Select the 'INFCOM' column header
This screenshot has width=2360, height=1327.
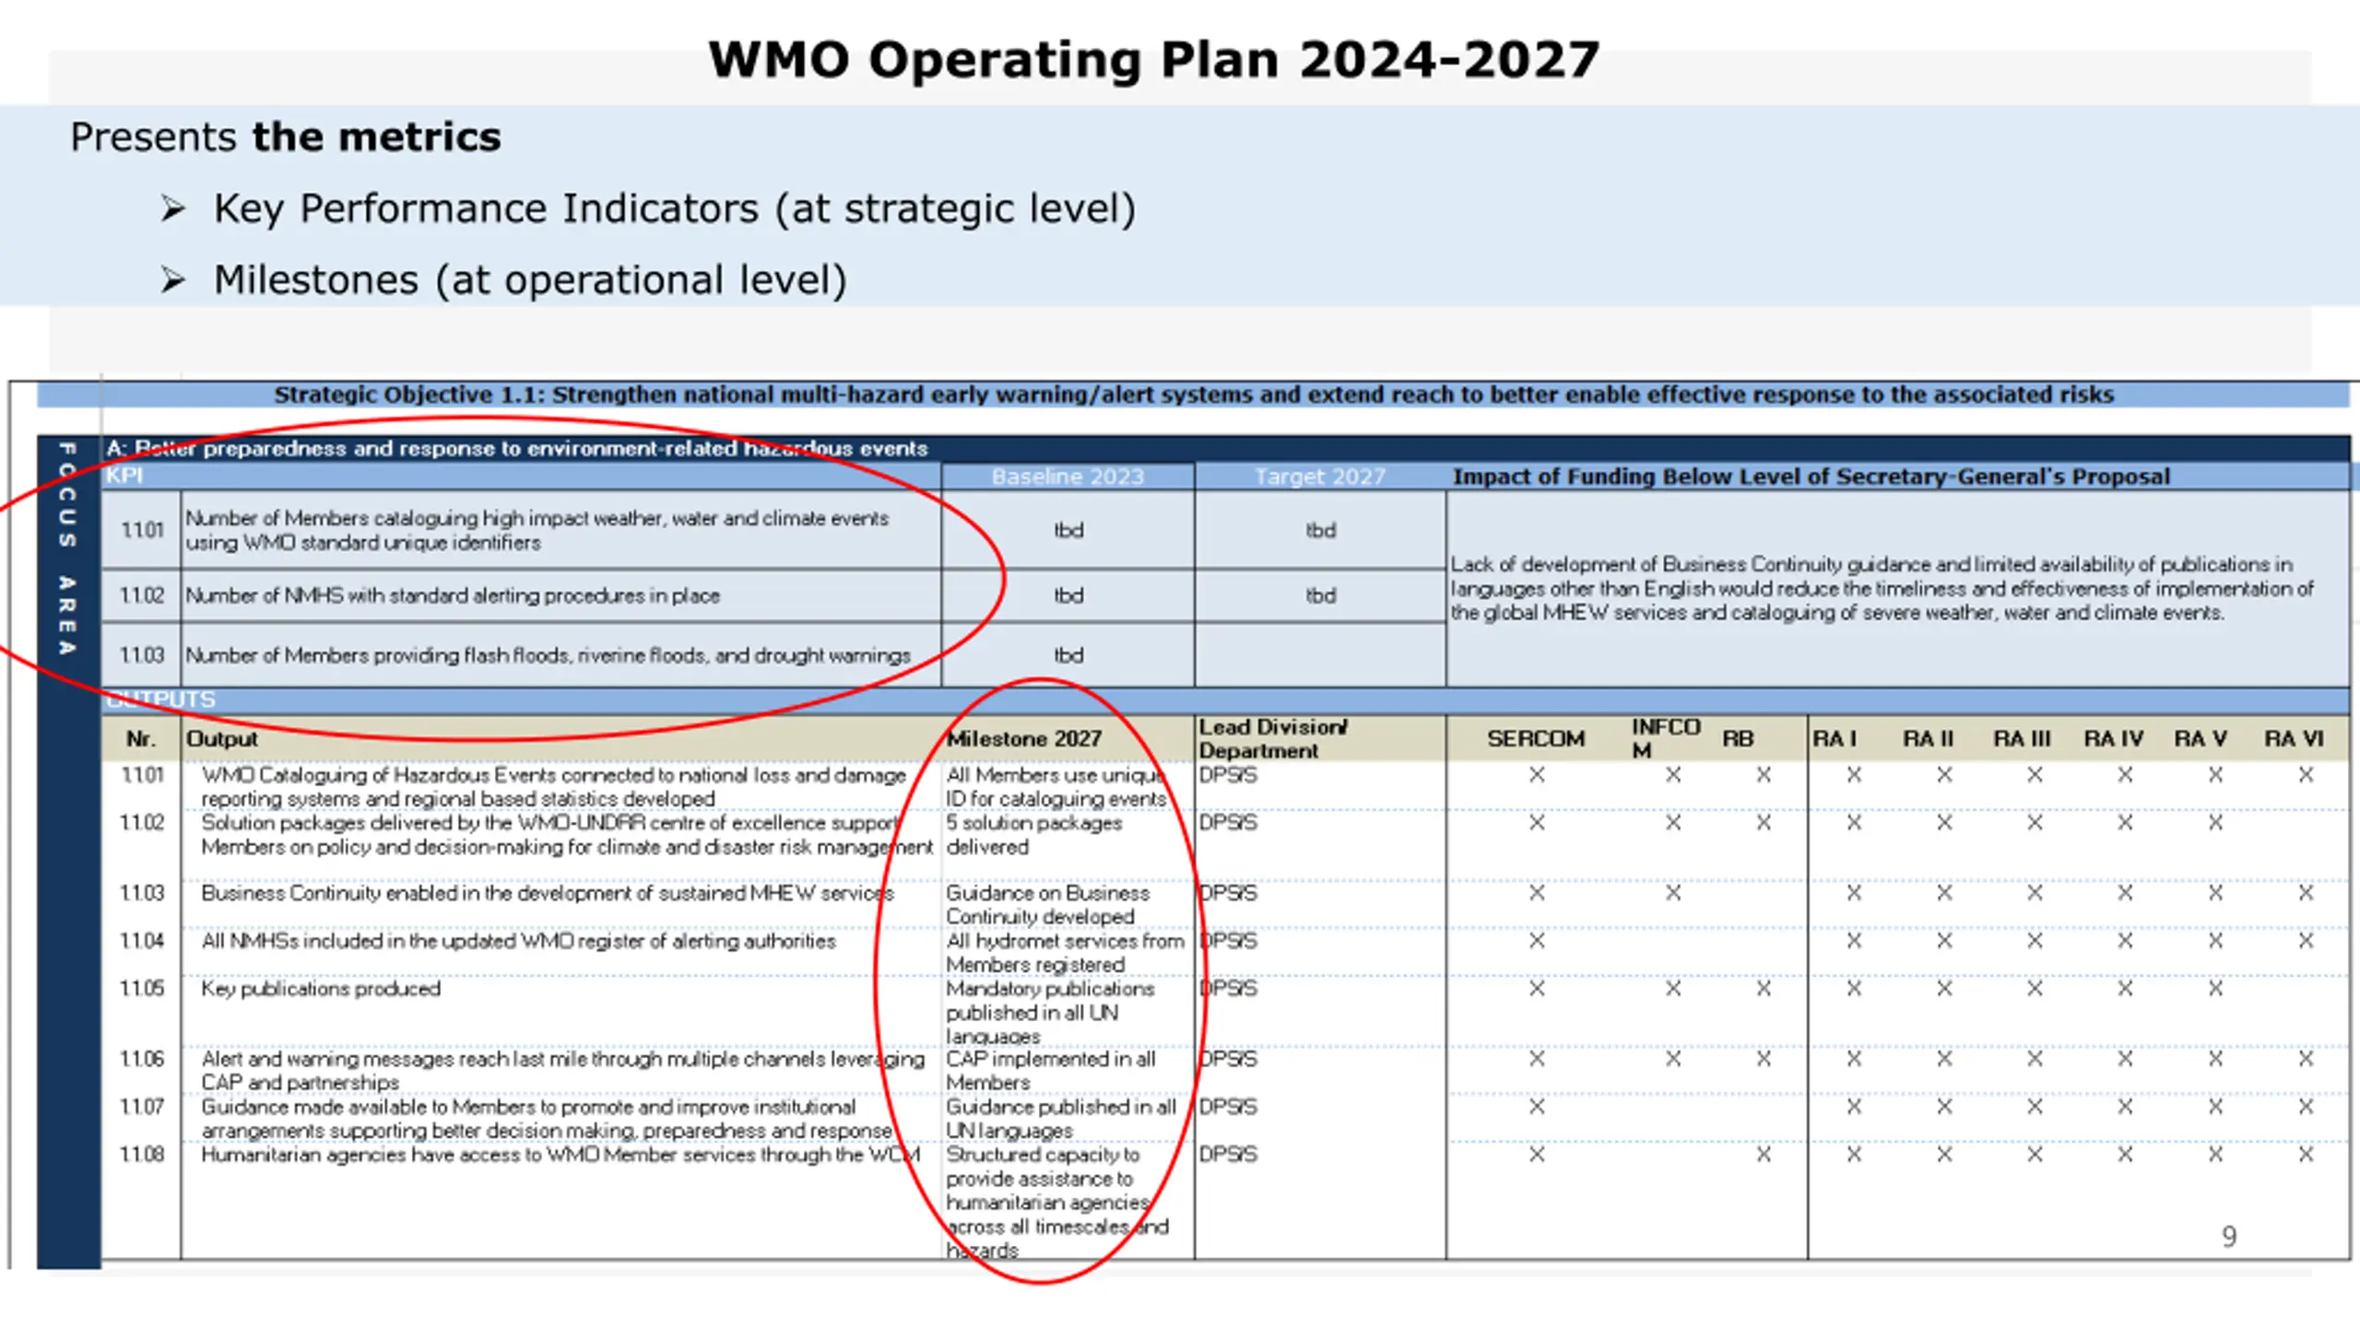coord(1666,739)
